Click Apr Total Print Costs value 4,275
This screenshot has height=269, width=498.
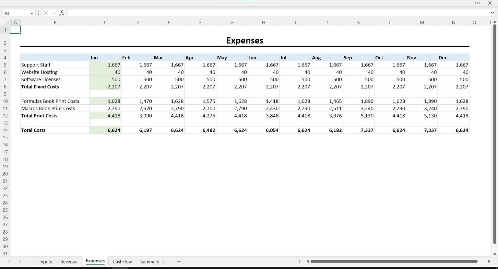pos(200,116)
